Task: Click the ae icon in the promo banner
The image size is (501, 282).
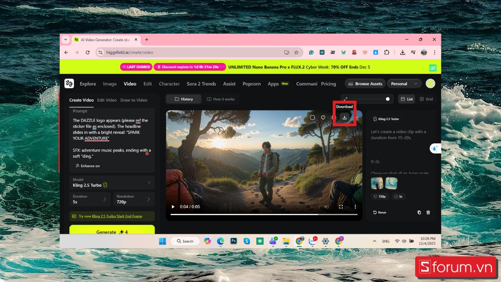Action: [x=433, y=68]
